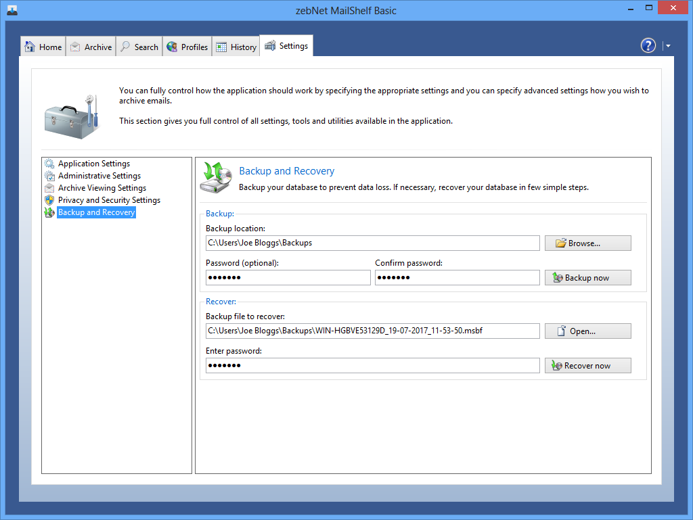
Task: Open the Profiles tab
Action: point(187,47)
